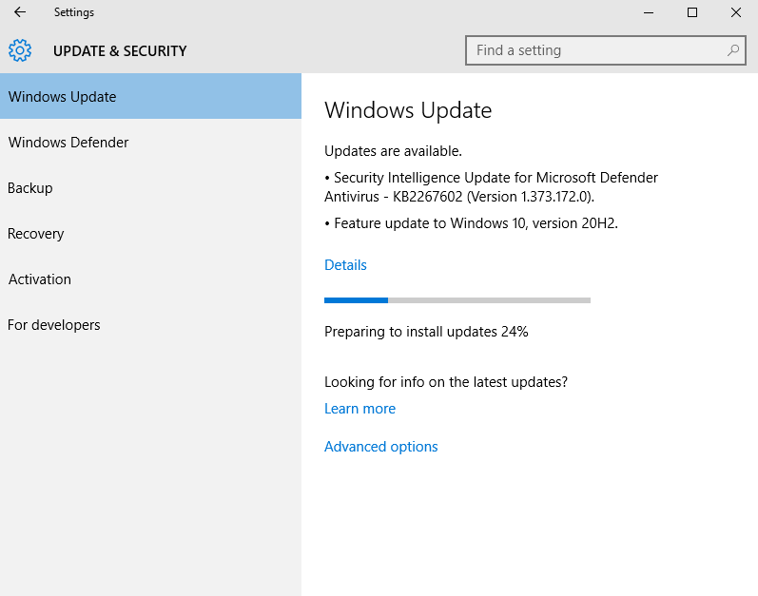The height and width of the screenshot is (596, 758).
Task: Focus the Find a setting field
Action: pyautogui.click(x=605, y=50)
